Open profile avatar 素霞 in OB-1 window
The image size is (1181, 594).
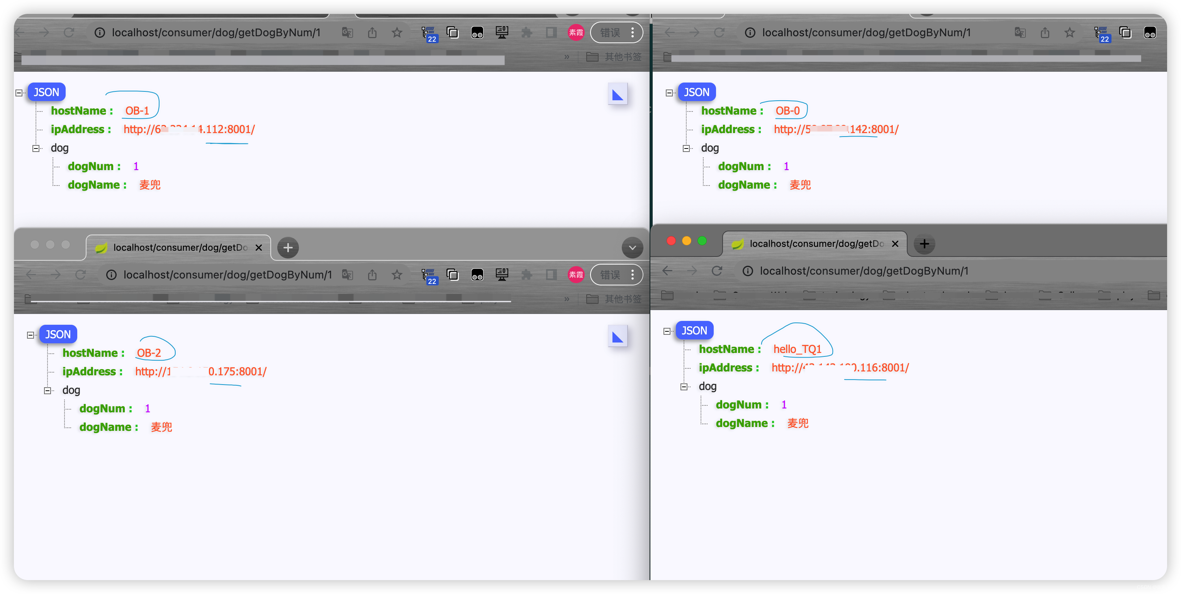point(576,32)
